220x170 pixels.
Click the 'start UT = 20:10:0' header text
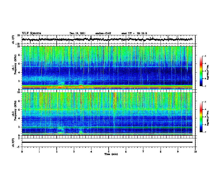134,33
